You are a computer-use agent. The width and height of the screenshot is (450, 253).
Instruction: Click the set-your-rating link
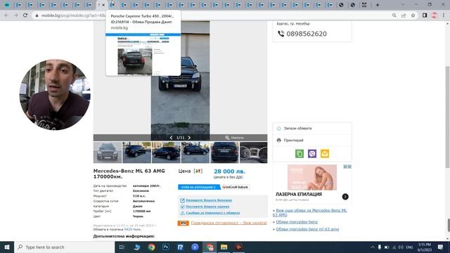coord(207,207)
